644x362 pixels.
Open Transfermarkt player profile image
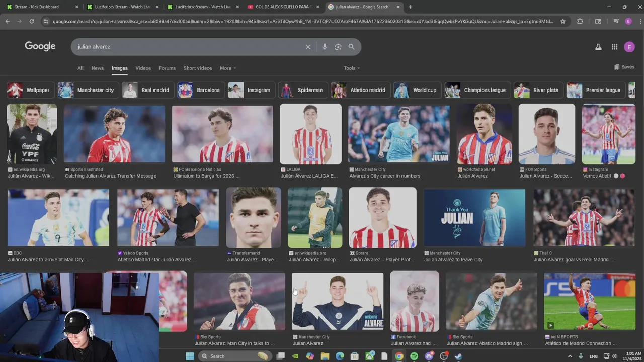(x=254, y=218)
